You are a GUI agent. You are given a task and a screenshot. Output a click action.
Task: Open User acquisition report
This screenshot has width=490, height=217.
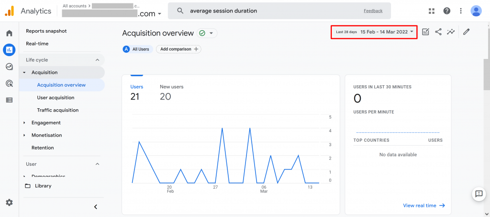point(56,98)
